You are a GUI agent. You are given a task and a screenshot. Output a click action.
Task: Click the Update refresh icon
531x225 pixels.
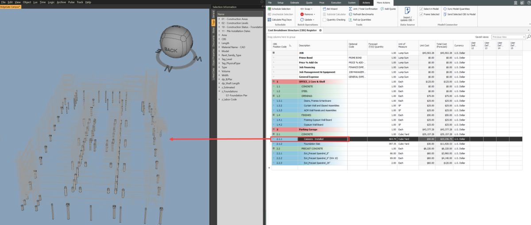tap(302, 20)
